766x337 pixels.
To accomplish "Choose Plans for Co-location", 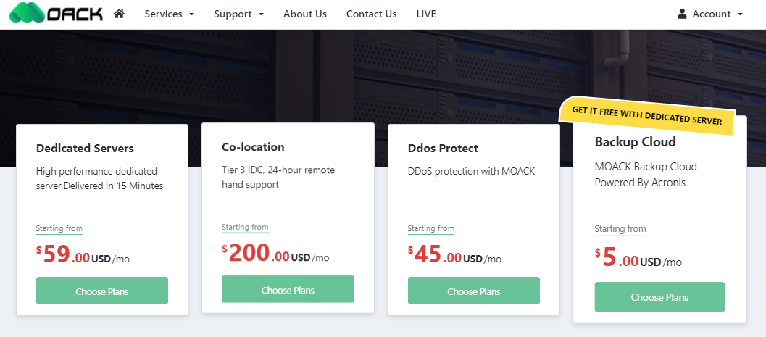I will click(288, 289).
